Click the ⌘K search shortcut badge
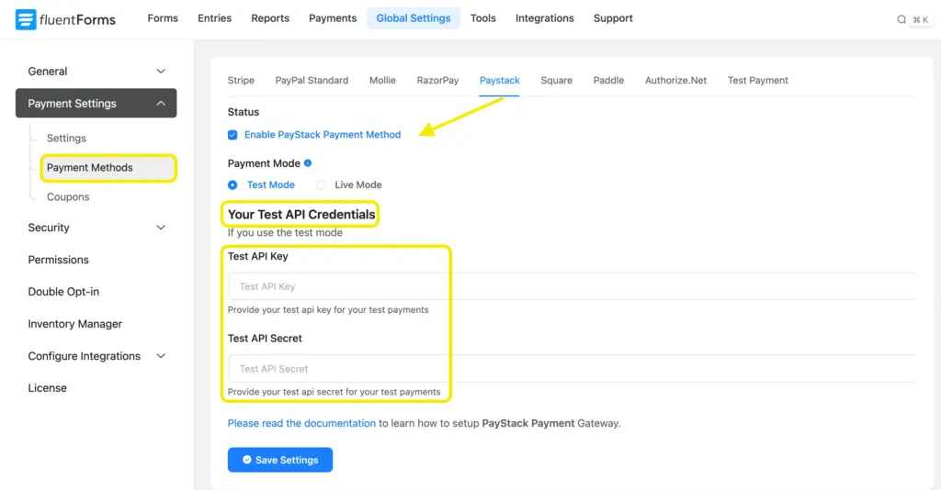Viewport: 941px width, 490px height. click(921, 20)
